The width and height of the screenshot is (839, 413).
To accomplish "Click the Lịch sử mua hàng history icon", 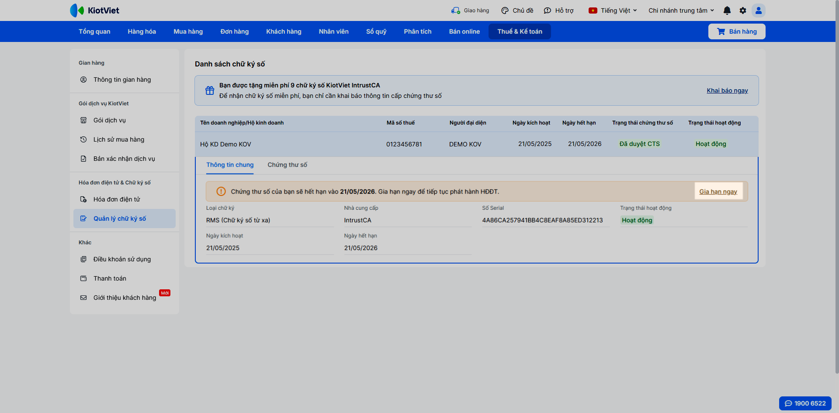I will pos(83,139).
